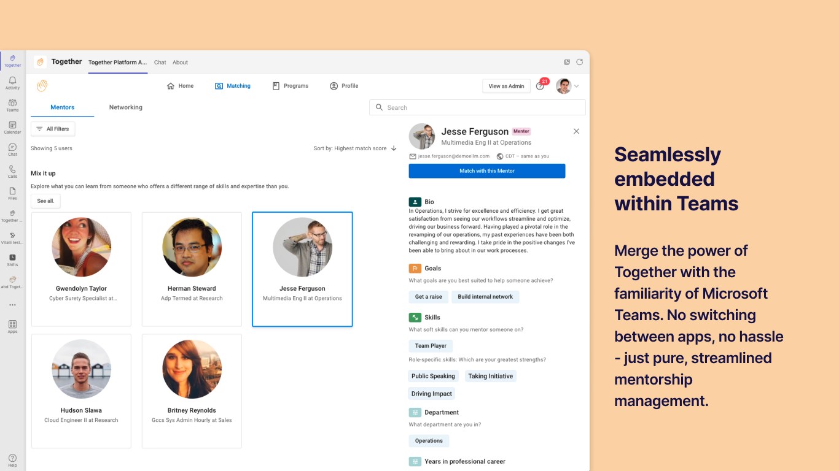Close Jesse Ferguson profile panel
This screenshot has width=839, height=471.
pos(576,131)
